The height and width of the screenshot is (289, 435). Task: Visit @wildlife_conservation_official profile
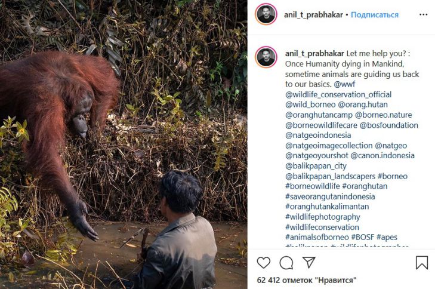(x=338, y=94)
